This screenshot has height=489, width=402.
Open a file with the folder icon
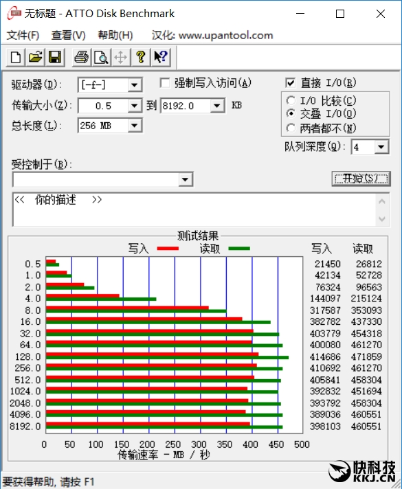[x=35, y=58]
